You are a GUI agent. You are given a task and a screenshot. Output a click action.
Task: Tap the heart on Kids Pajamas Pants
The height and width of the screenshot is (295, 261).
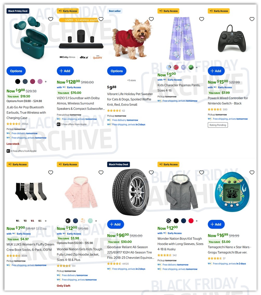201,19
